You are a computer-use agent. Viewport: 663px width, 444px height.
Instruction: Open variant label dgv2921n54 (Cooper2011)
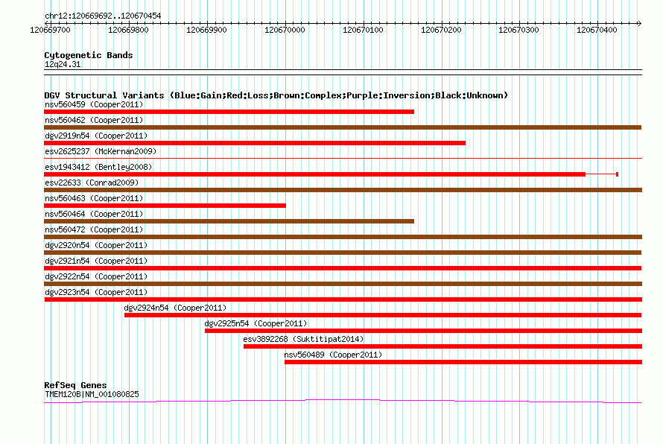pos(96,261)
